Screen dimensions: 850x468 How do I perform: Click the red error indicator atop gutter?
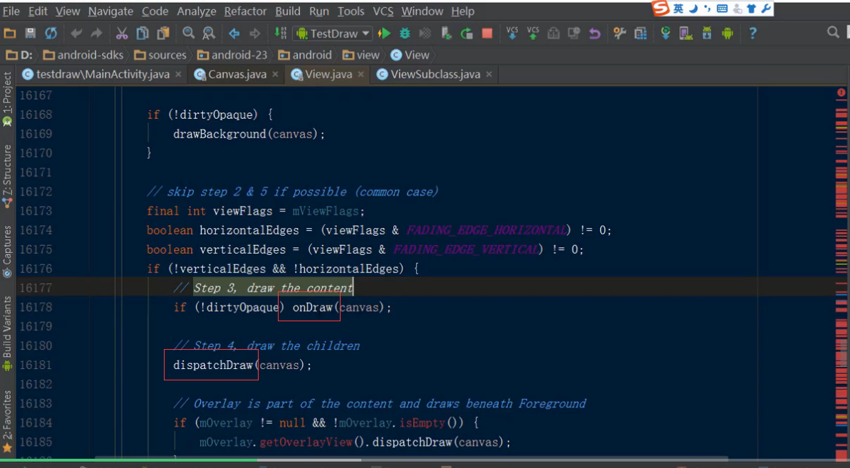point(841,93)
